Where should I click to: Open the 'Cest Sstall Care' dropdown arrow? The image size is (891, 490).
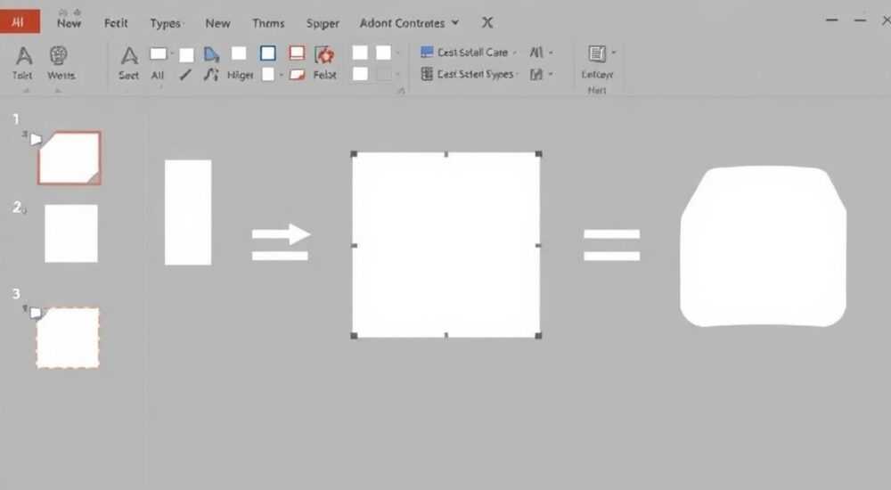click(515, 53)
